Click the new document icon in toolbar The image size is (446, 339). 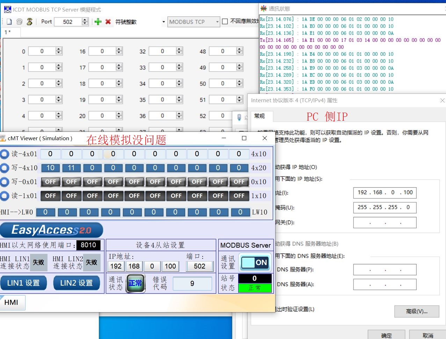(9, 22)
